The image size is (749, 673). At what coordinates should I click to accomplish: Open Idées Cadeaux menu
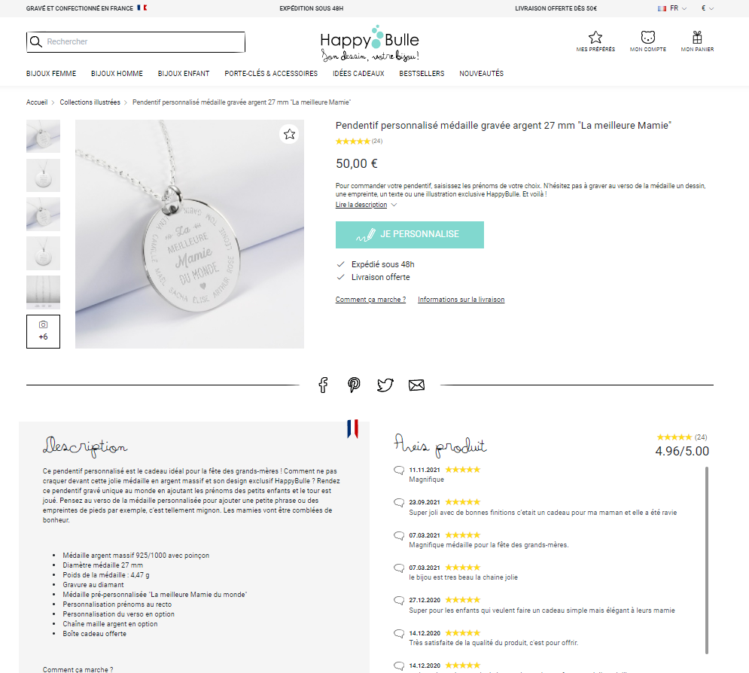point(358,74)
